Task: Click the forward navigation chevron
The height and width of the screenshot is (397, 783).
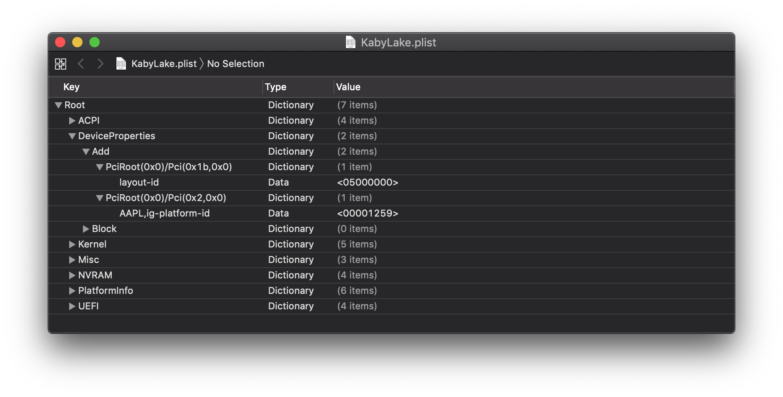Action: [100, 64]
